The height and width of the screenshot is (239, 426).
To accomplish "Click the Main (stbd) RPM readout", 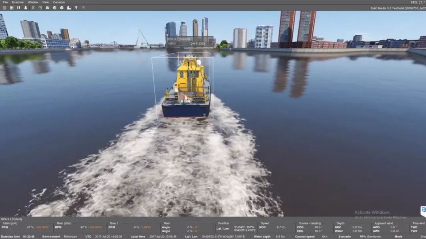I will [x=91, y=227].
